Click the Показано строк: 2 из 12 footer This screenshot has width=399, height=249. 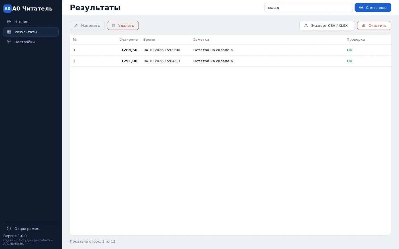coord(93,241)
